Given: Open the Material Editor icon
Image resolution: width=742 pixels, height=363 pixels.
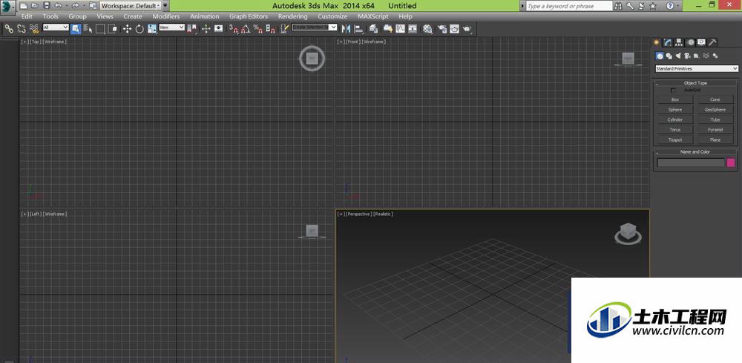Looking at the screenshot, I should tap(427, 29).
